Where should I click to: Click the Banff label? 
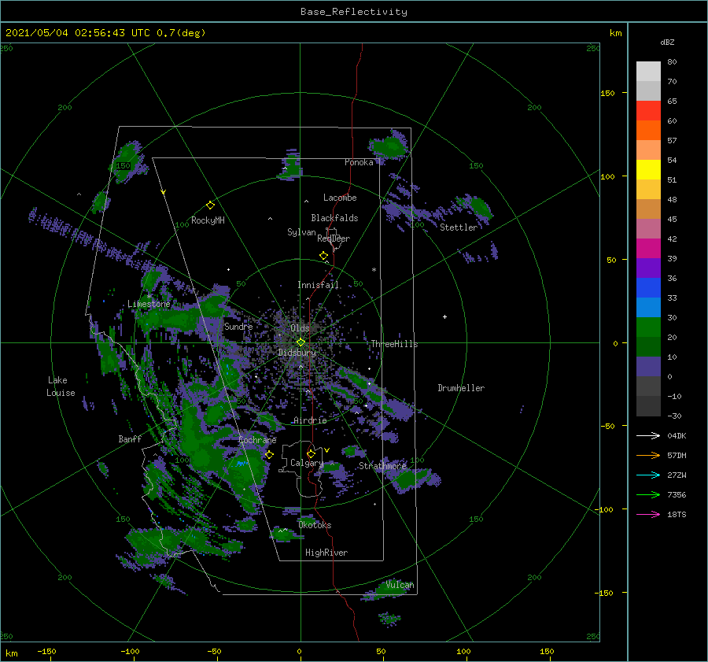pyautogui.click(x=130, y=438)
